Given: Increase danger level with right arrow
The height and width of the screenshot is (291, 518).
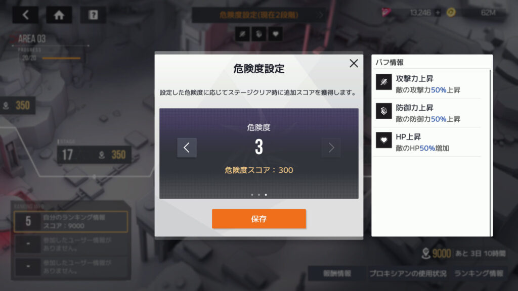Looking at the screenshot, I should click(331, 148).
